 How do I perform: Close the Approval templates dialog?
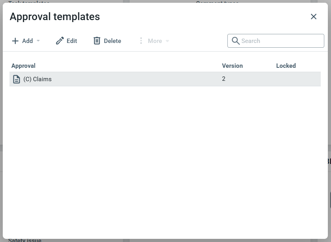(314, 17)
